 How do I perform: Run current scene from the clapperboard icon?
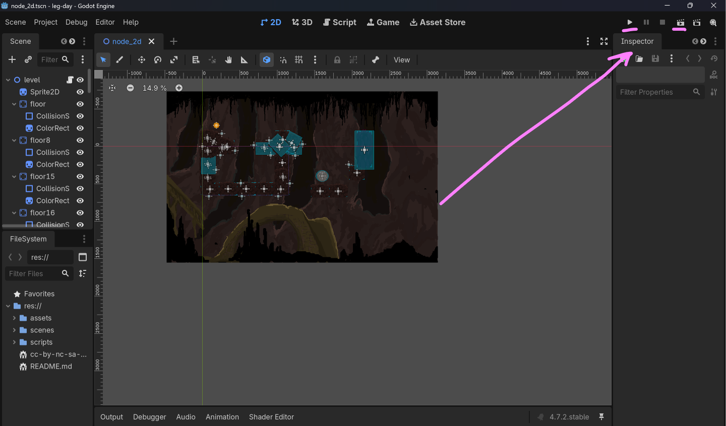681,22
